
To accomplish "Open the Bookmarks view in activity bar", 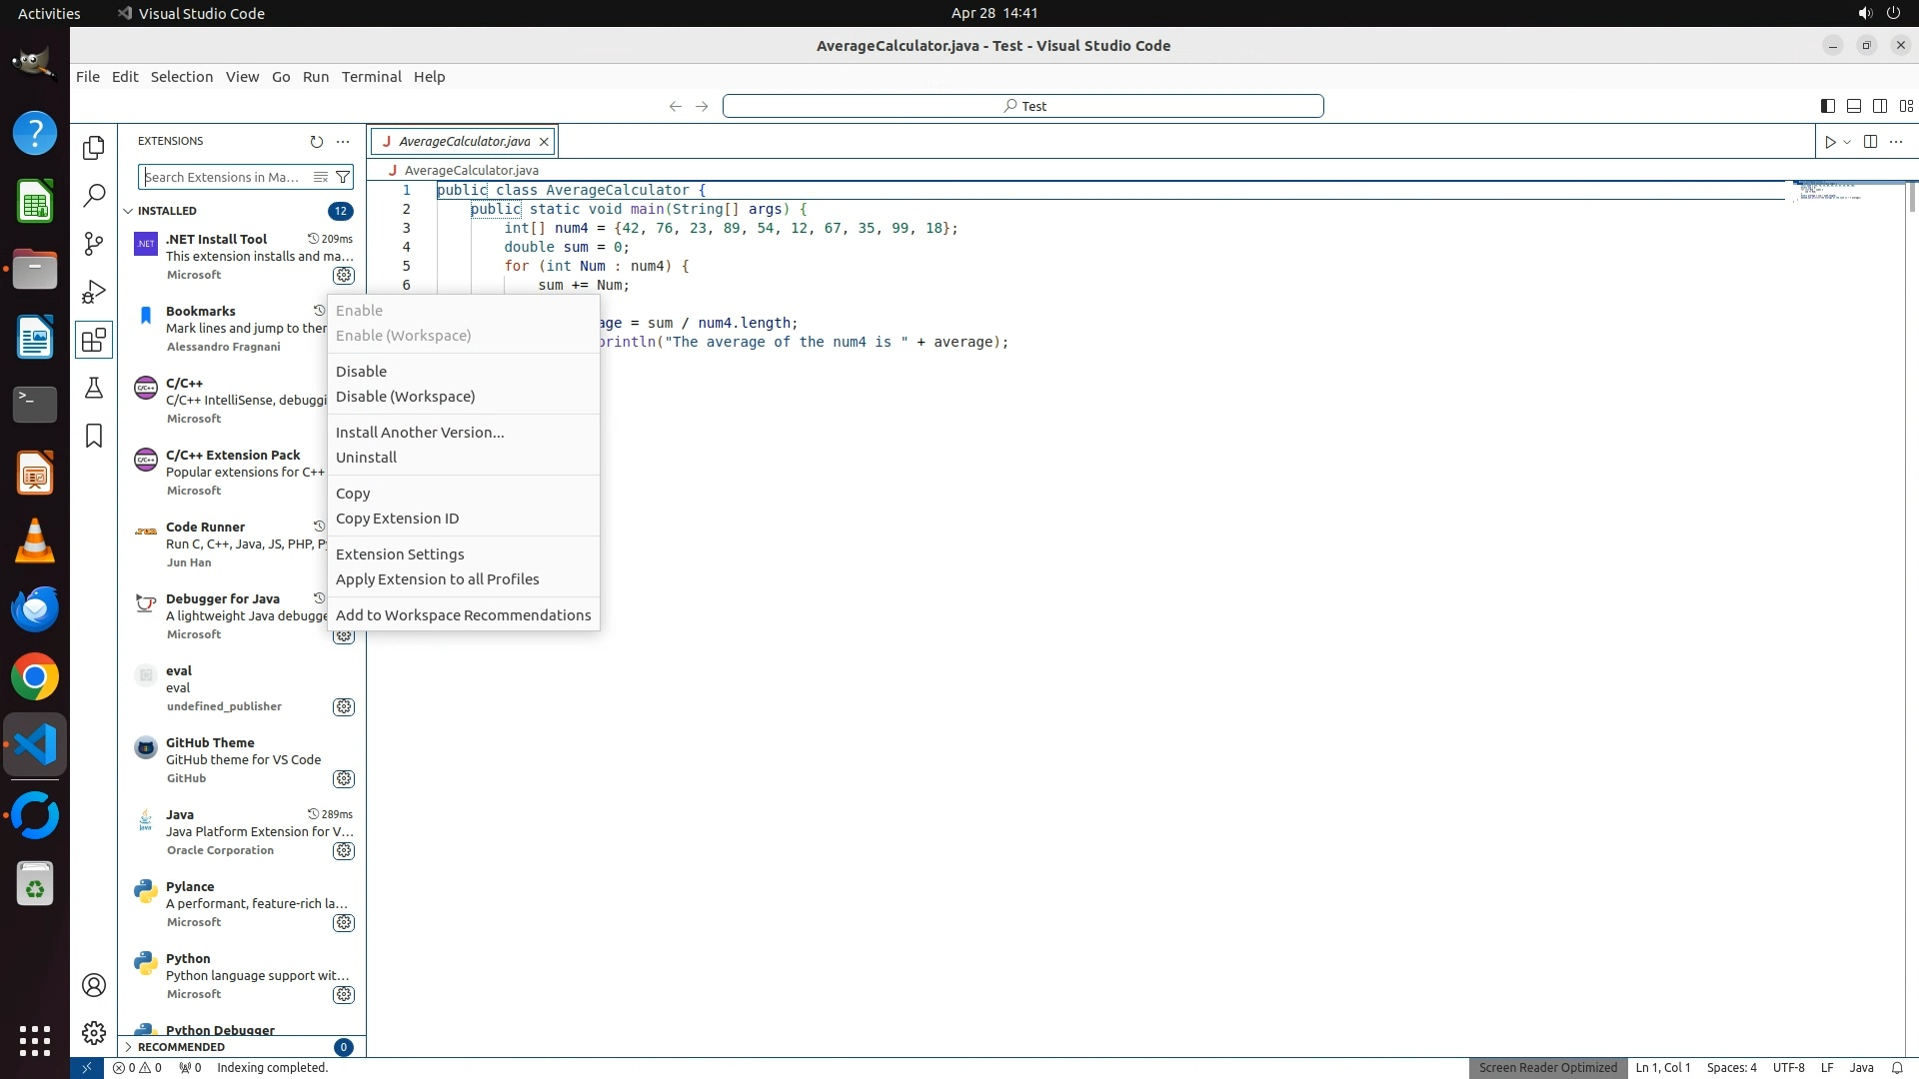I will click(x=94, y=436).
